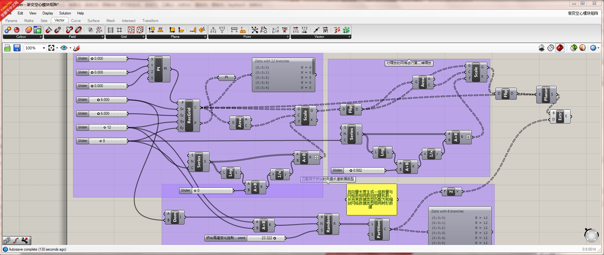Open the preview mesh quality dropdown arrow

(598, 48)
